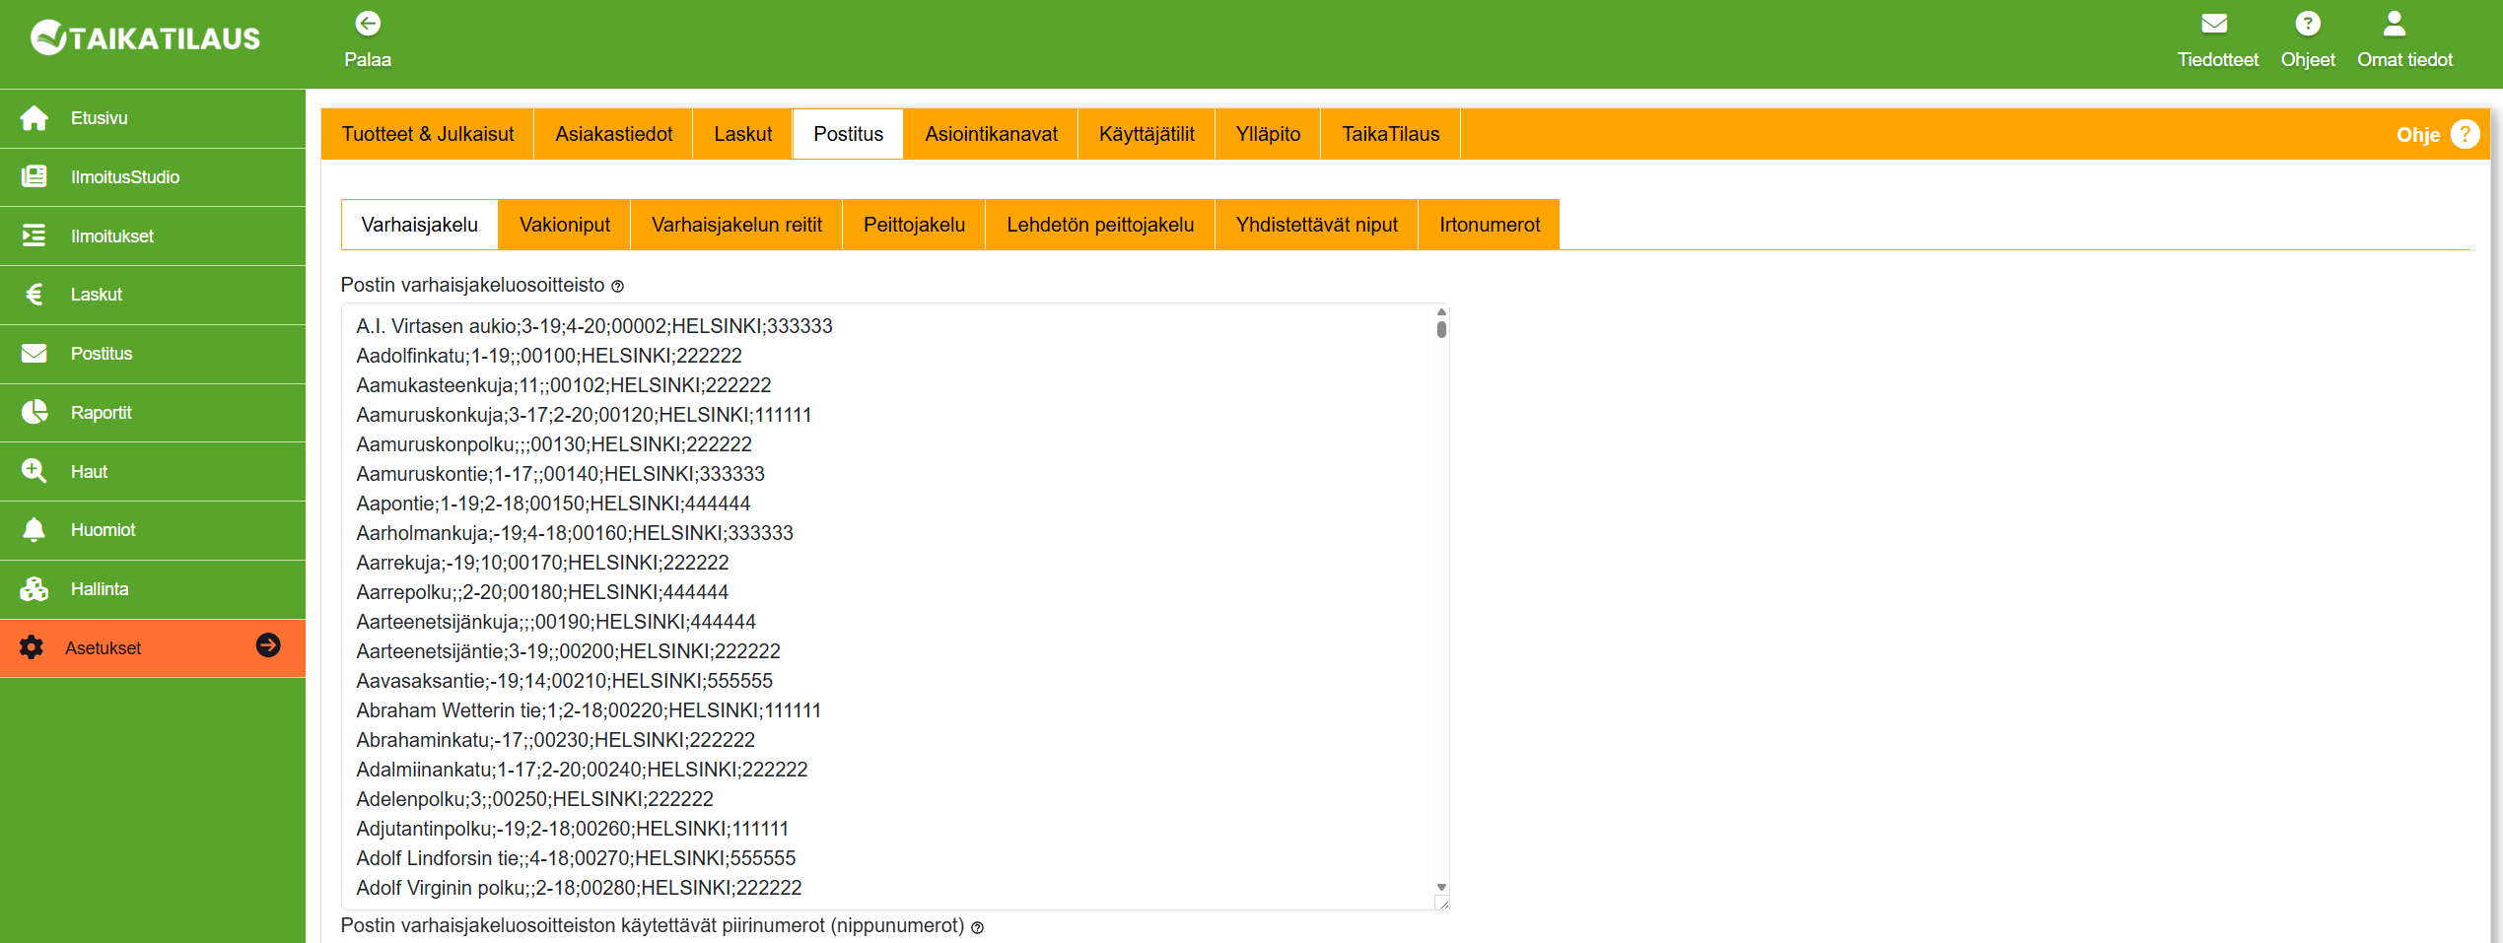The height and width of the screenshot is (943, 2503).
Task: Click the Ohje help icon in orange bar
Action: click(x=2465, y=134)
